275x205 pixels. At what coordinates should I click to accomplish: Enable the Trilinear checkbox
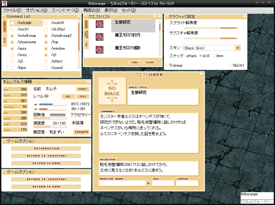(167, 65)
